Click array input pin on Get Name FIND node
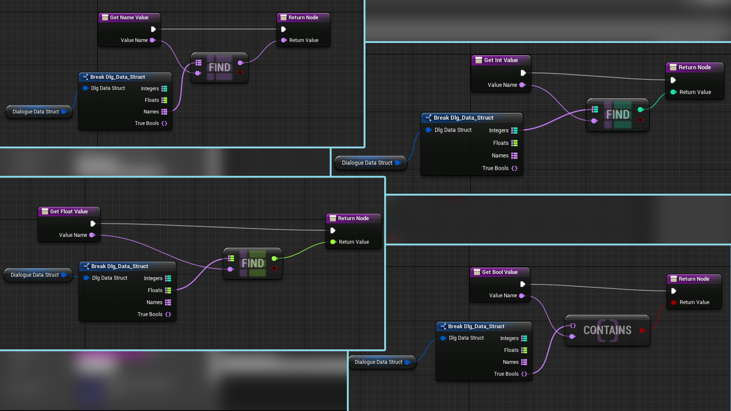Screen dimensions: 731x411 coord(198,62)
